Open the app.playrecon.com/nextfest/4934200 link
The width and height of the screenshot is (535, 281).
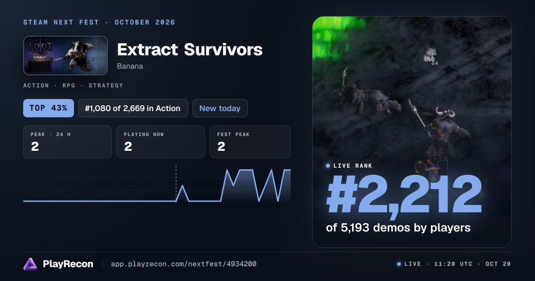tap(184, 264)
